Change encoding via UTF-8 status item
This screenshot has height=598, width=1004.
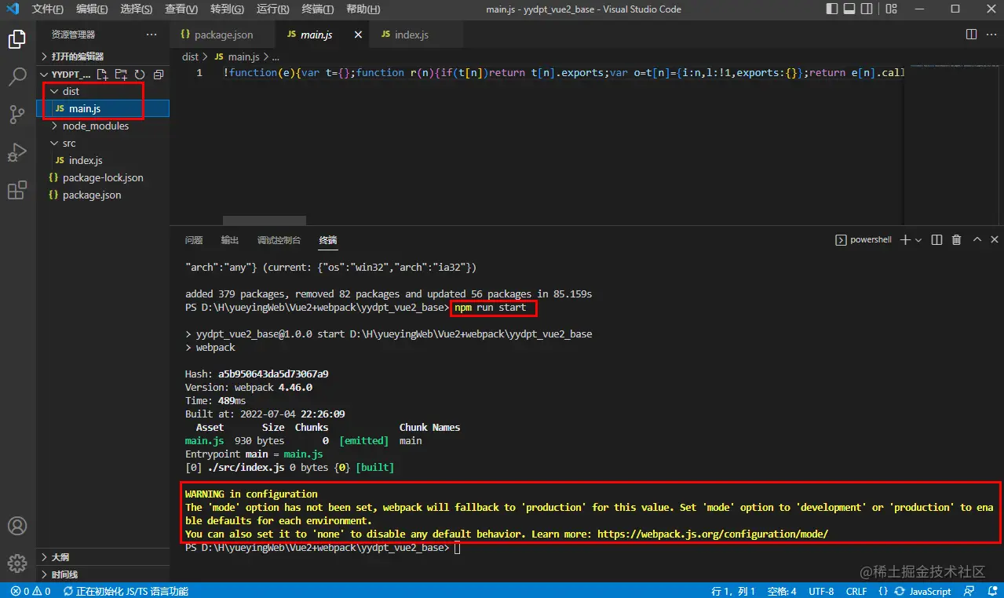(821, 591)
